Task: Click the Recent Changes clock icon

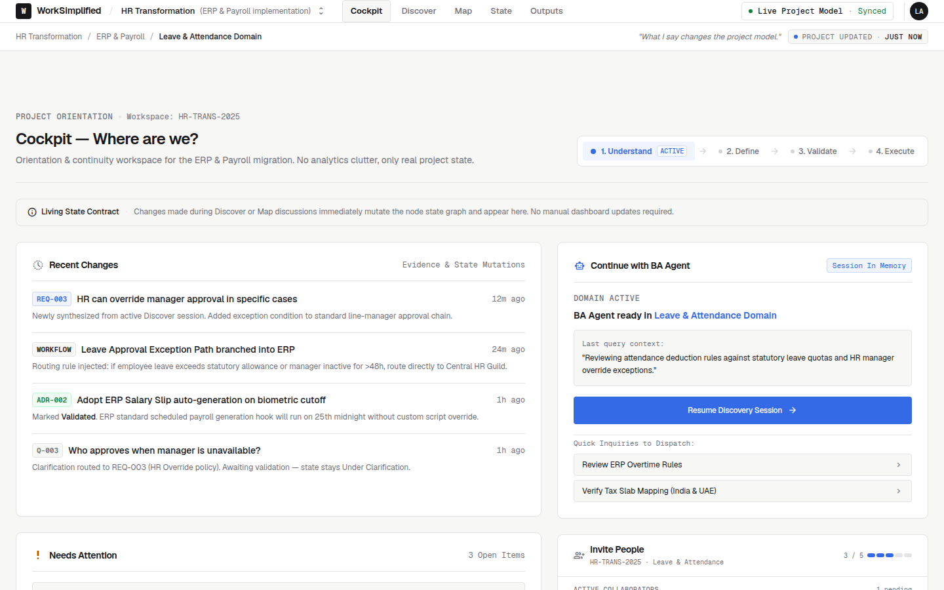Action: [38, 265]
